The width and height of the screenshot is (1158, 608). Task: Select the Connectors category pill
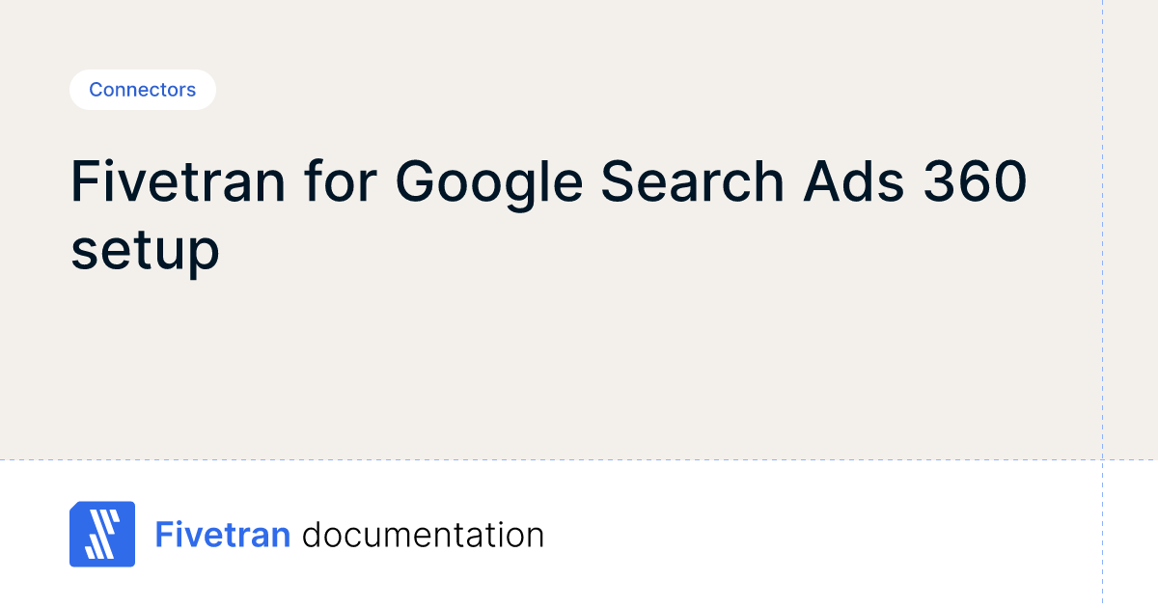[143, 90]
